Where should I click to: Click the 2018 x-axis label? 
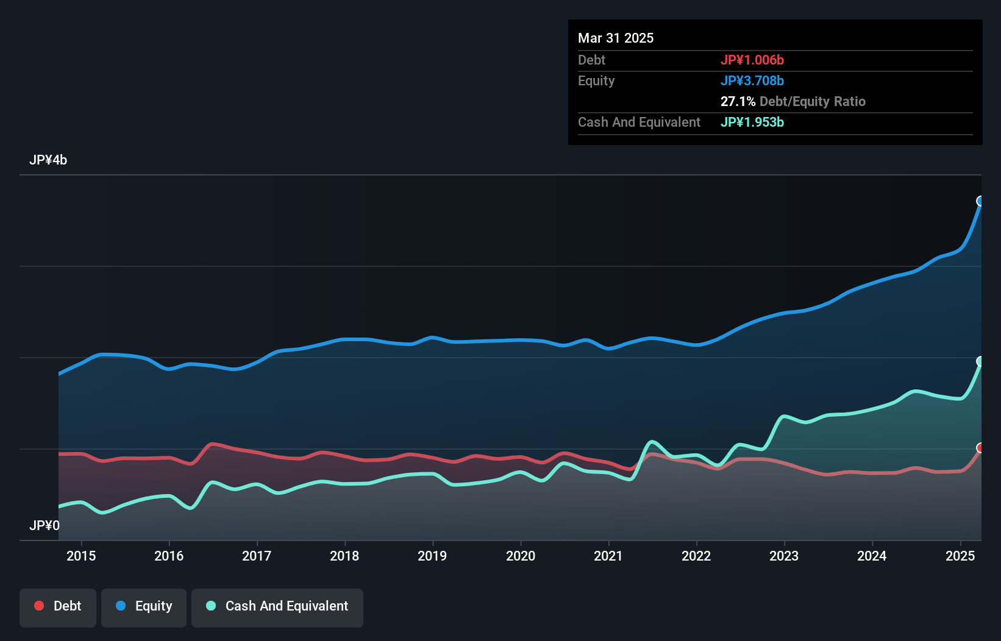(344, 556)
